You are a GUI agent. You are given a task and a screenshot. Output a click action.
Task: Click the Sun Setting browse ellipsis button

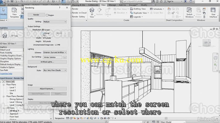(x=65, y=57)
